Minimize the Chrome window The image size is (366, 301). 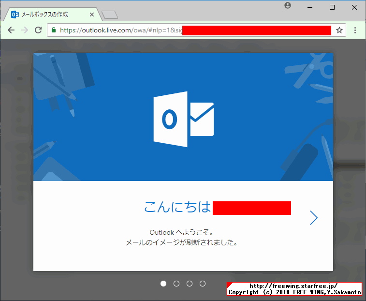(310, 7)
